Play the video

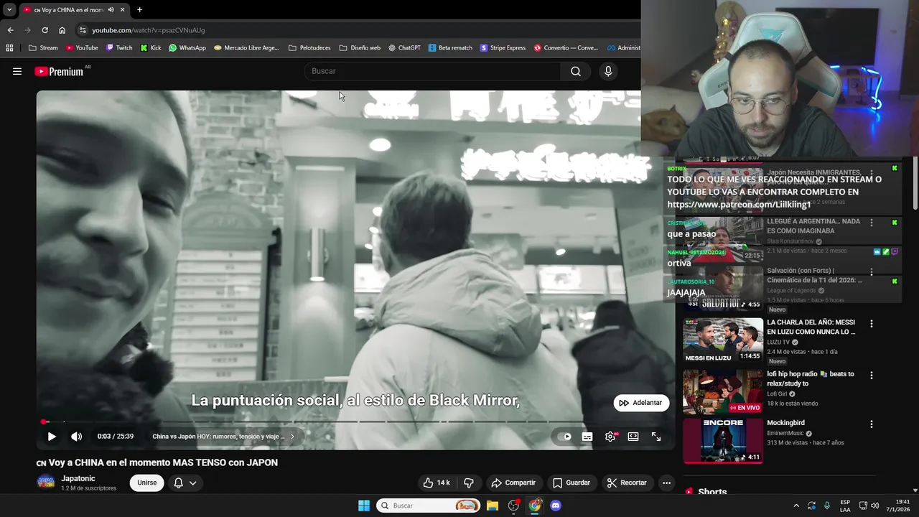(52, 437)
